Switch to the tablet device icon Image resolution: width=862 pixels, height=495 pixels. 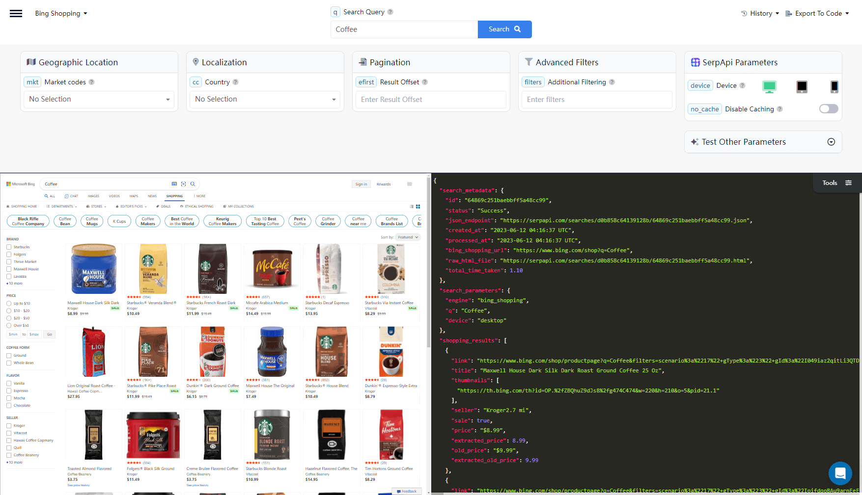click(x=802, y=86)
